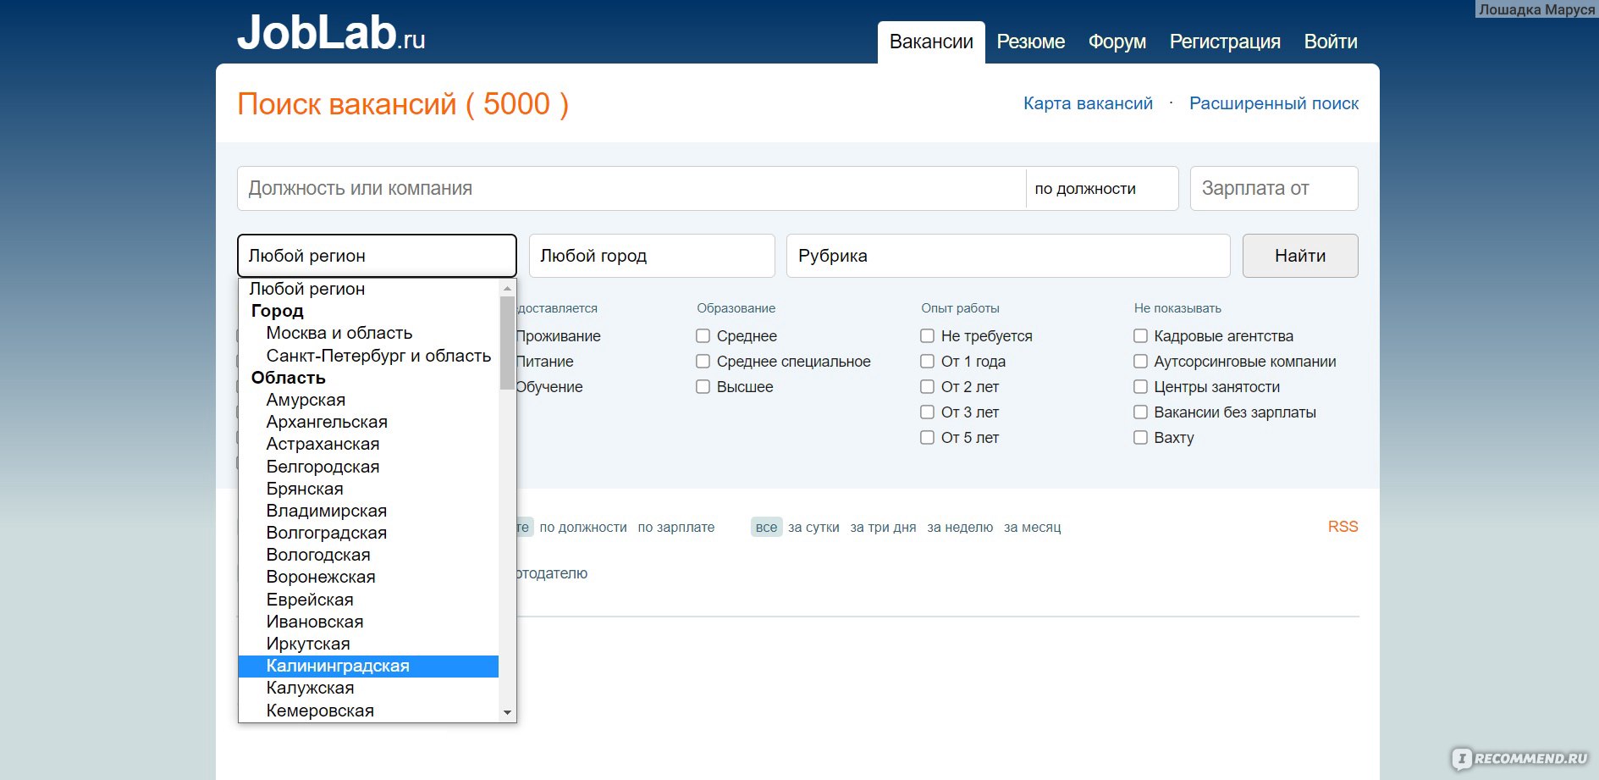Choose Амурская region

[369, 400]
